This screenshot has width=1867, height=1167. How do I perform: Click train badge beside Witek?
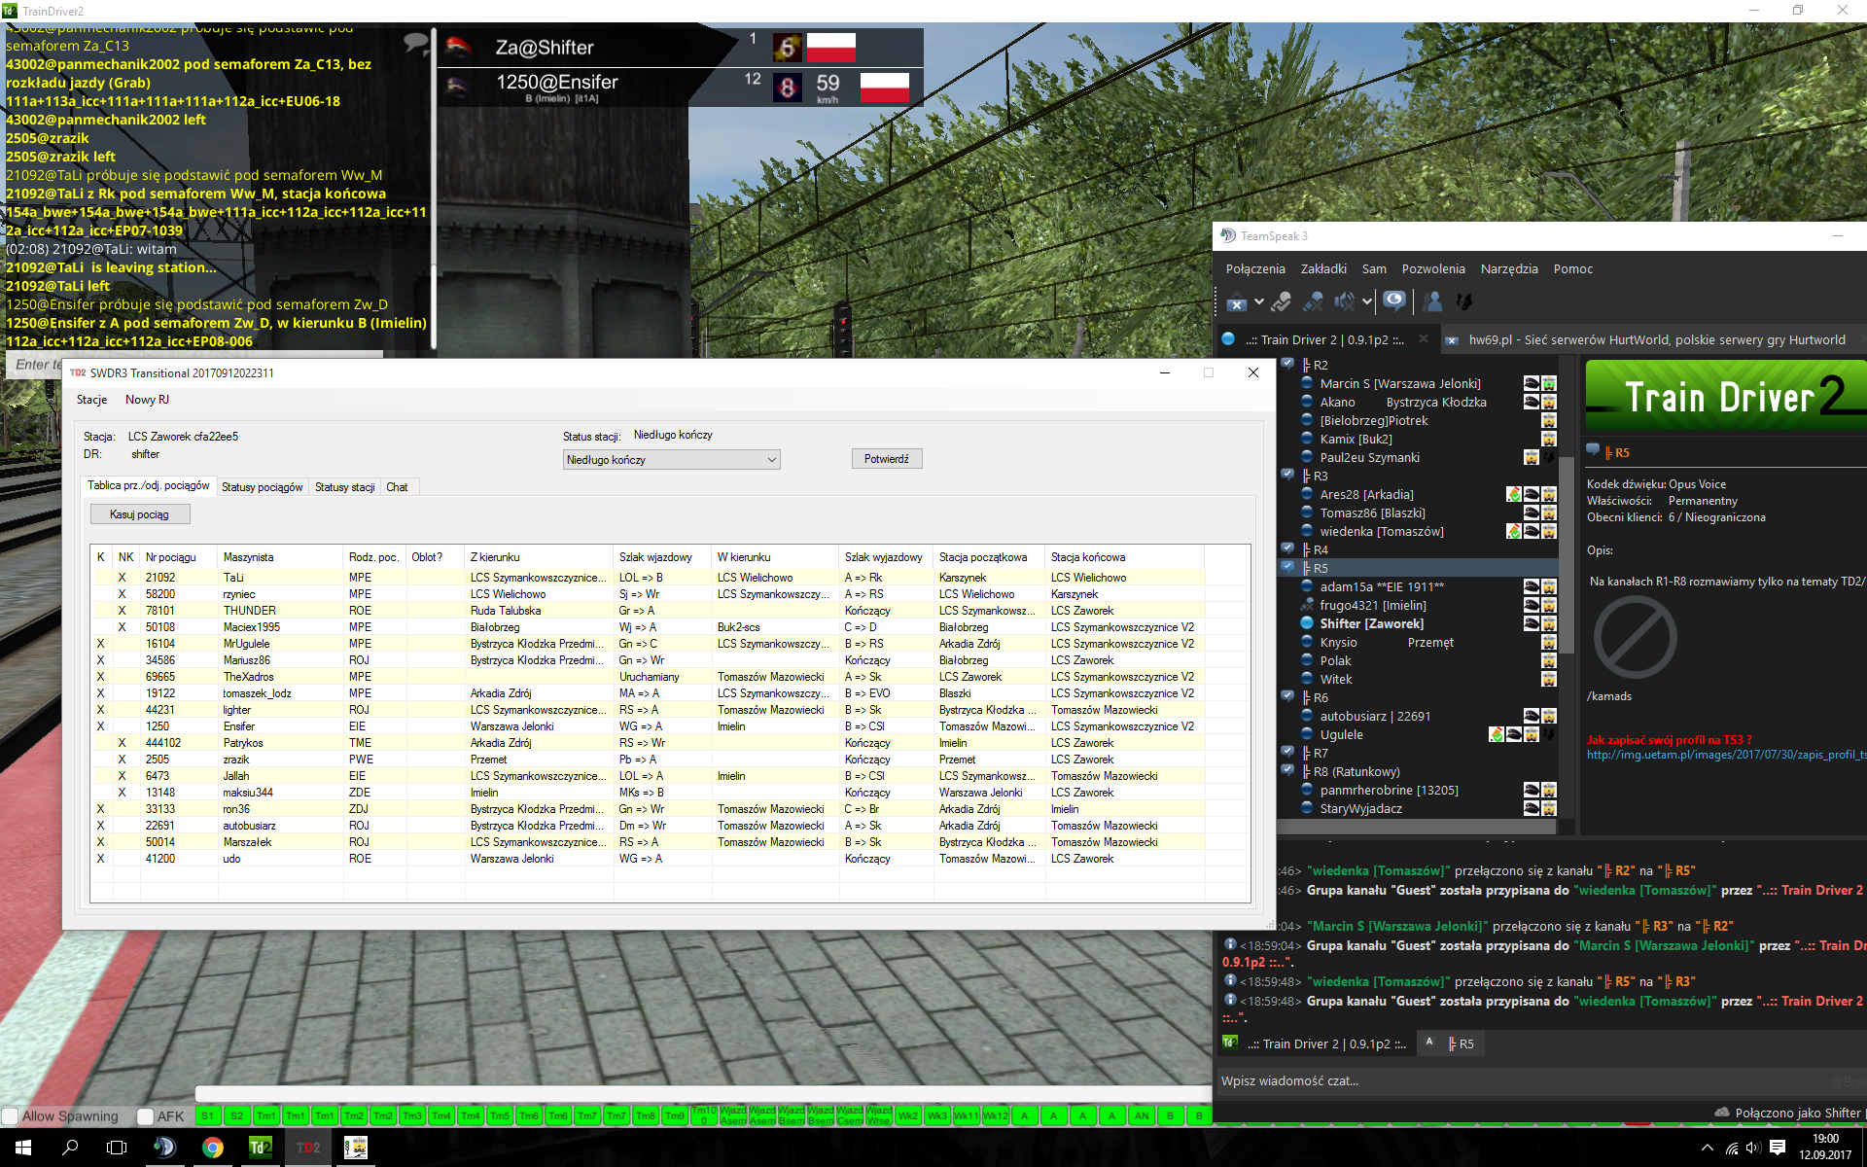1549,679
